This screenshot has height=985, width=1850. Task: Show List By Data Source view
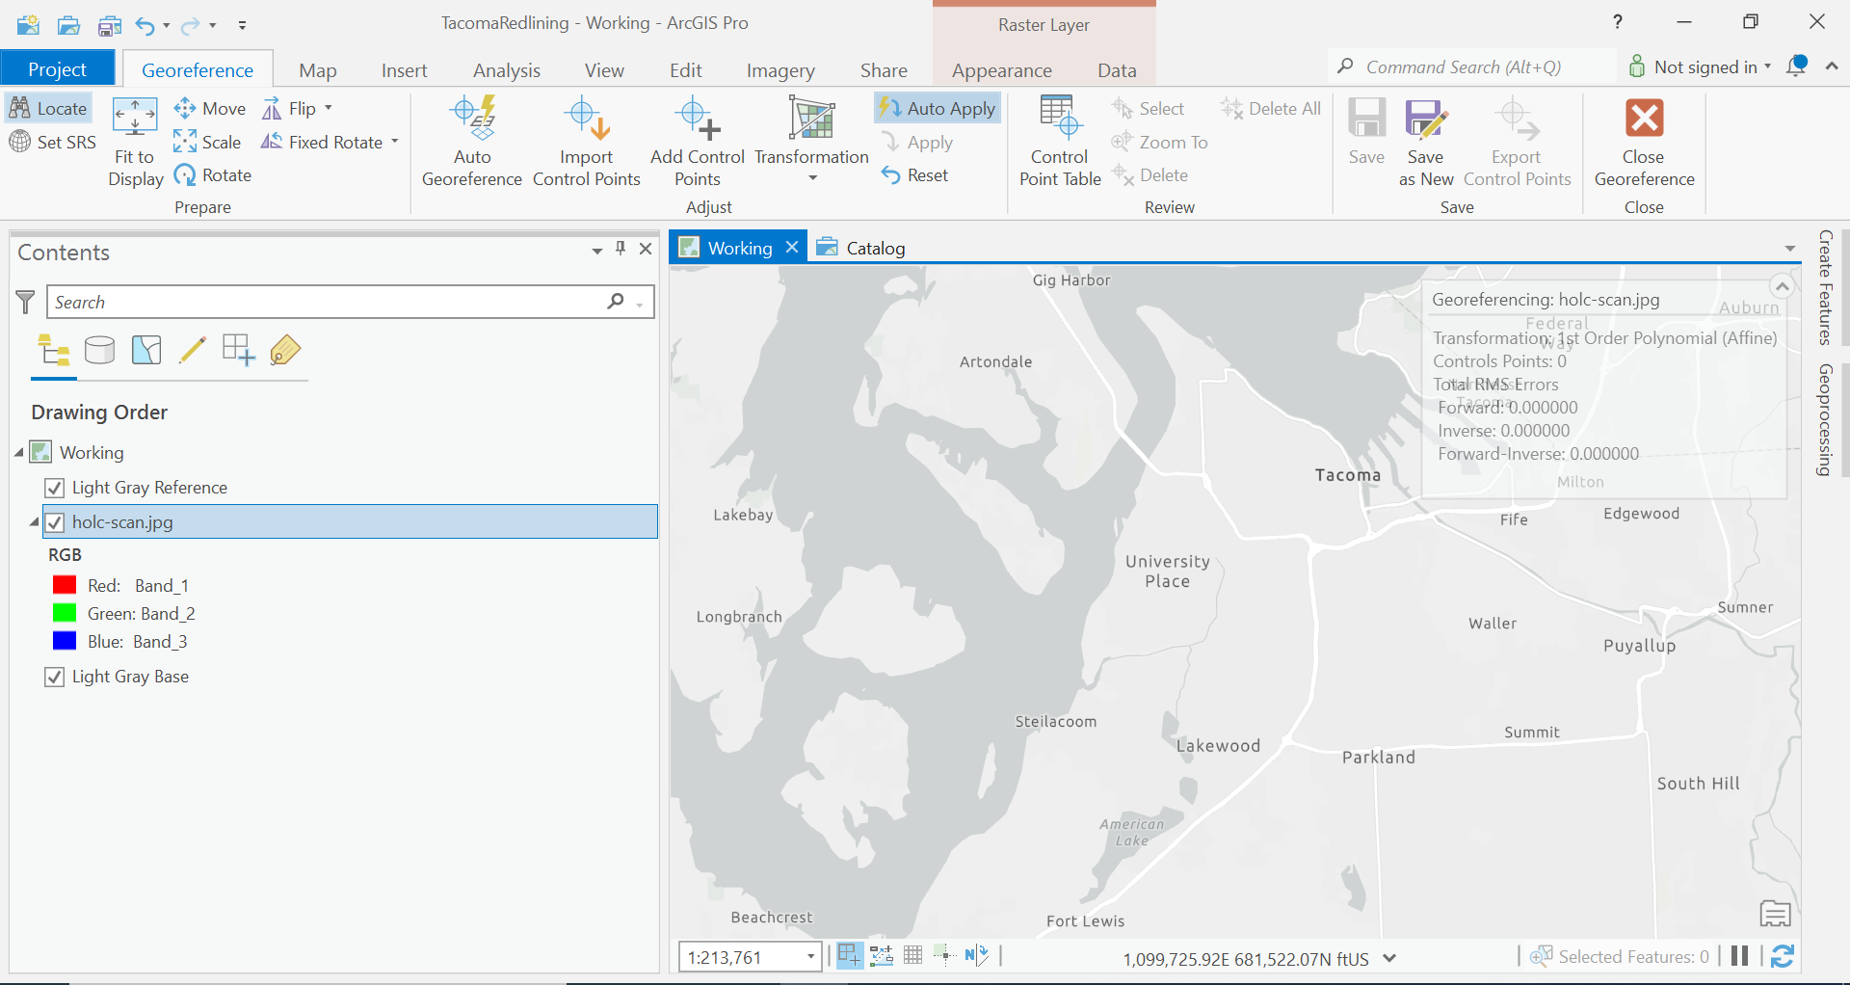99,350
